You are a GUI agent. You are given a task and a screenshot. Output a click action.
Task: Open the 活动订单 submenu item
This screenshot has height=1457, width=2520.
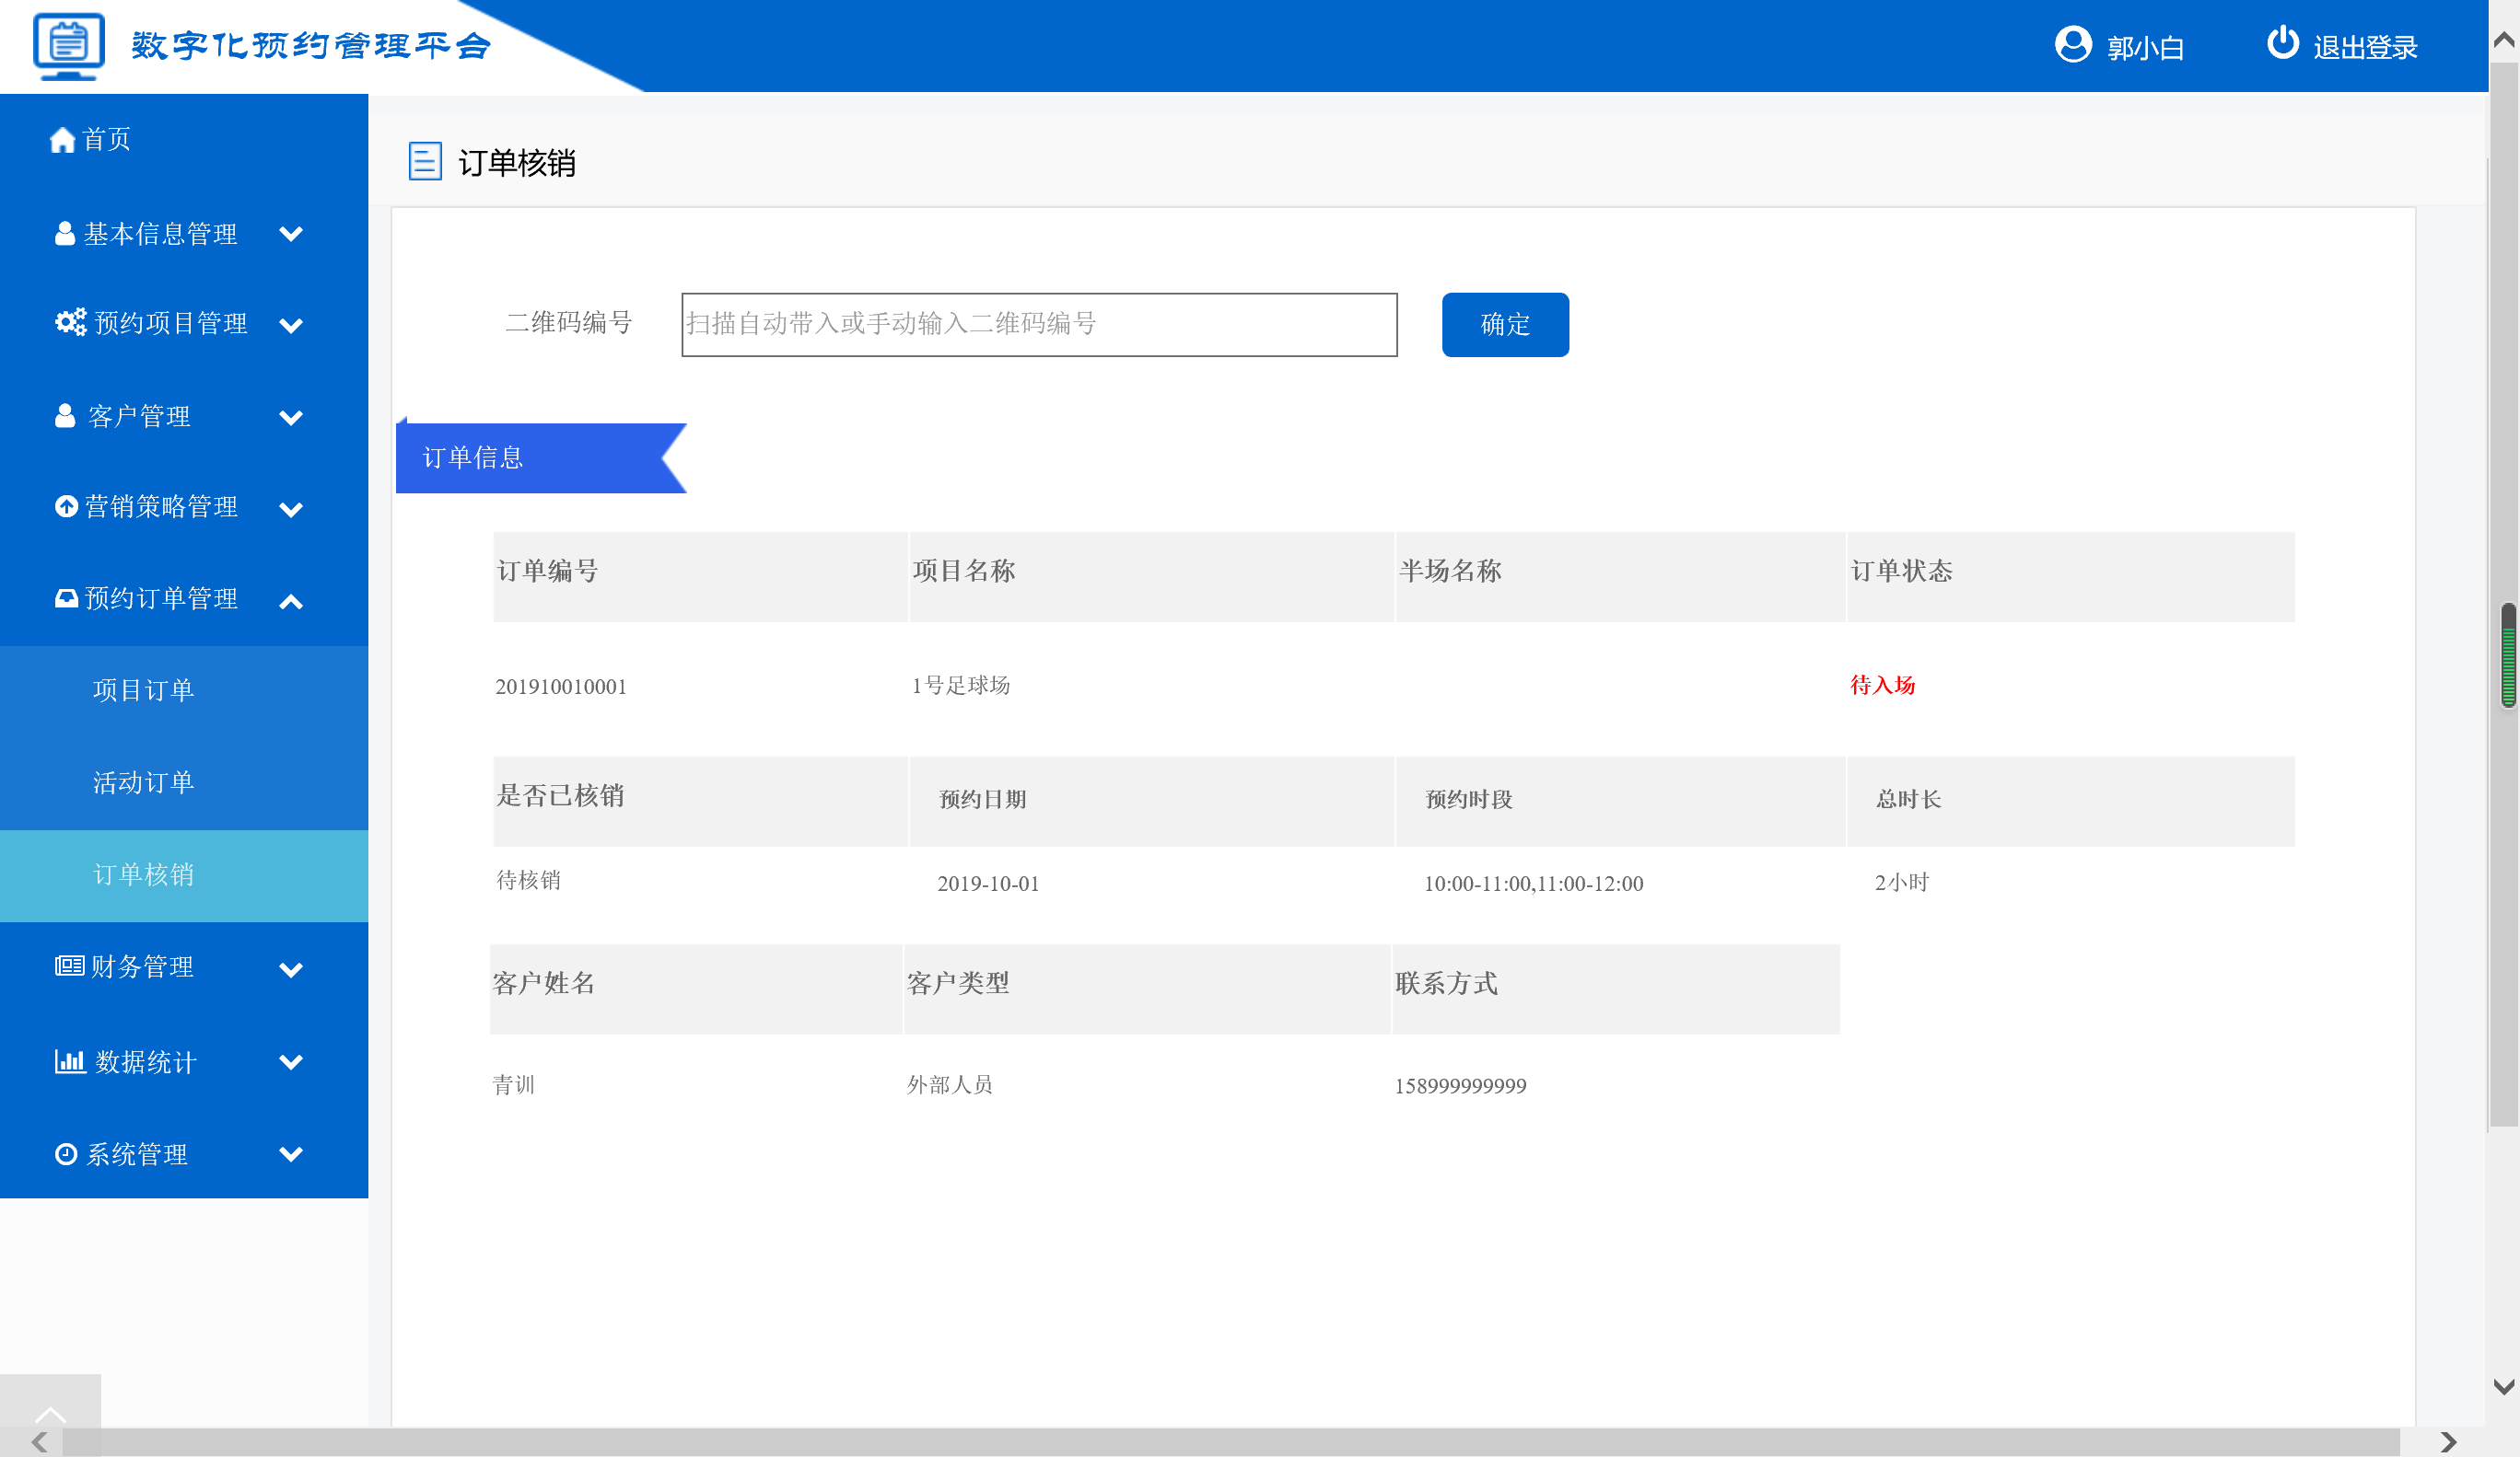[x=184, y=783]
